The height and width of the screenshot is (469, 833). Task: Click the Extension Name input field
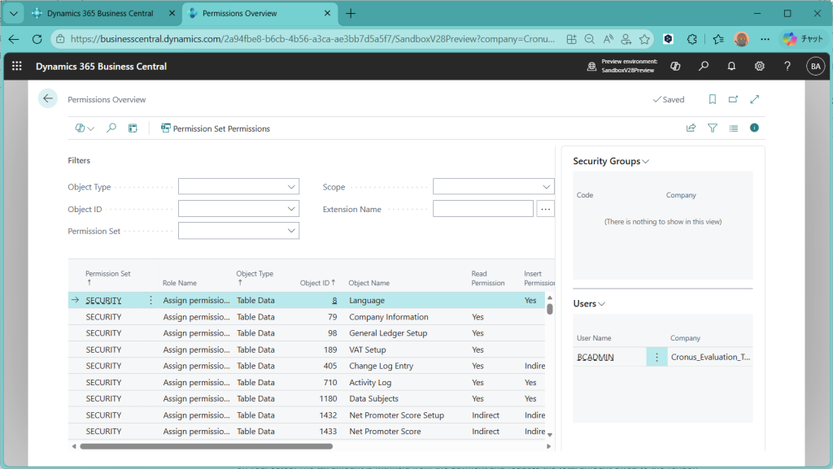click(x=482, y=209)
